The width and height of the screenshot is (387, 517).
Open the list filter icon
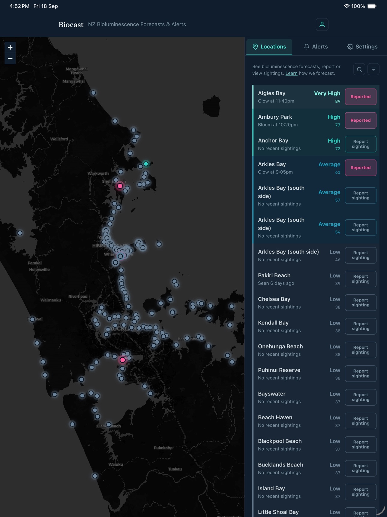click(x=373, y=69)
